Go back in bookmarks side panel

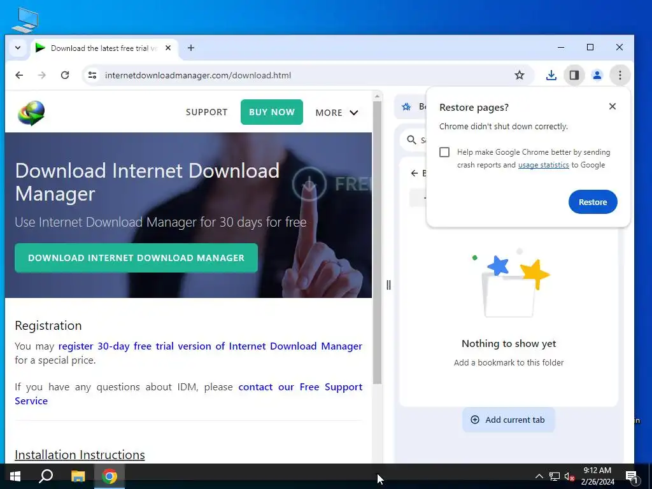[x=414, y=173]
